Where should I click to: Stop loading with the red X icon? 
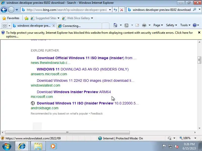tap(121, 10)
